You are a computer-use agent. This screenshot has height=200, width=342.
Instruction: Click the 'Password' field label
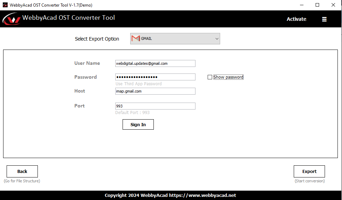[85, 77]
